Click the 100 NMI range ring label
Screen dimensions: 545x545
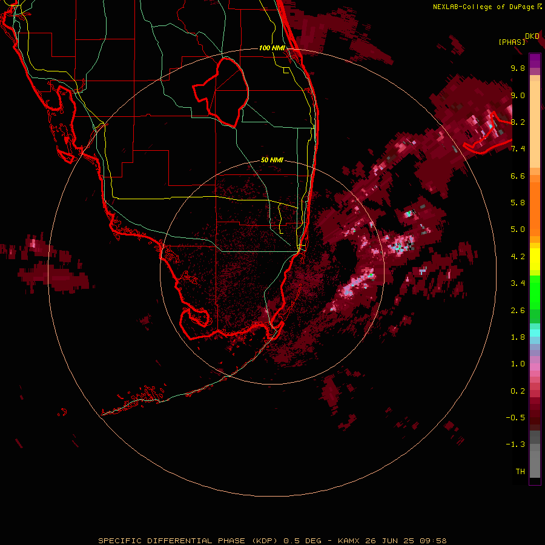[272, 48]
